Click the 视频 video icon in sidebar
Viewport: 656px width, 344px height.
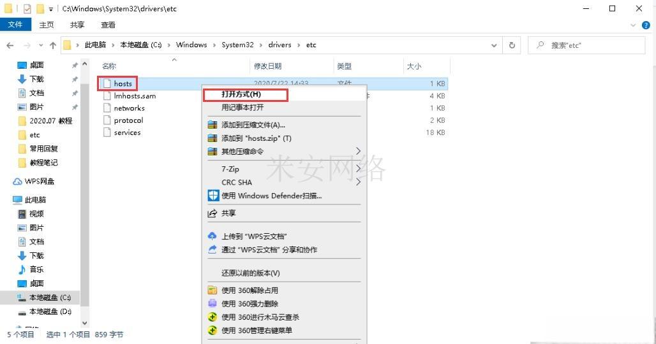point(22,214)
